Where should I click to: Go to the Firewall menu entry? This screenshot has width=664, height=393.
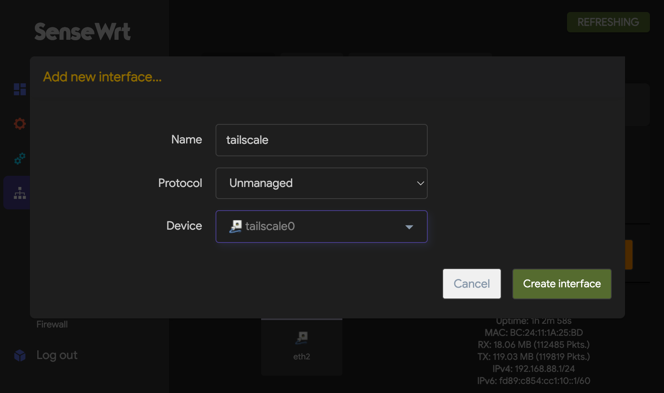pyautogui.click(x=52, y=324)
